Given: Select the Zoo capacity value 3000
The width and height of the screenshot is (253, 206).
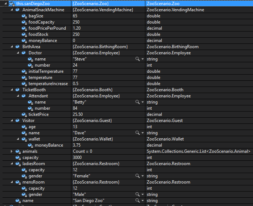Looking at the screenshot, I should pos(77,157).
